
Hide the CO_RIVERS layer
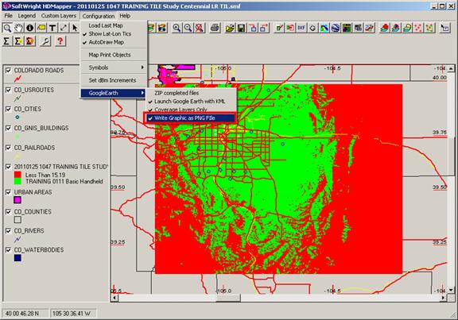tap(9, 231)
